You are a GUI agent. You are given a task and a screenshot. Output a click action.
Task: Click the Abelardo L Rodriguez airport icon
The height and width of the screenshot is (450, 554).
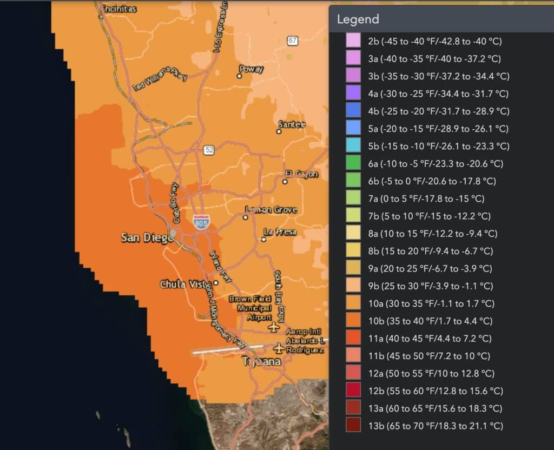coord(279,349)
